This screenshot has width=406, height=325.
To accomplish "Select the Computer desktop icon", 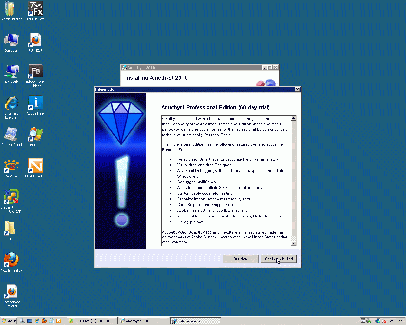I will pos(11,43).
